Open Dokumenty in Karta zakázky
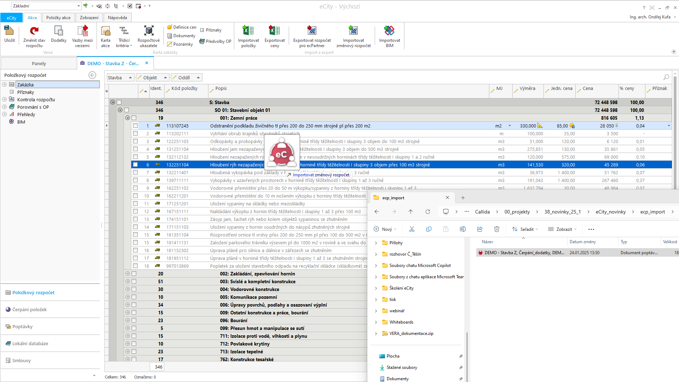Screen dimensions: 679x382 181,36
